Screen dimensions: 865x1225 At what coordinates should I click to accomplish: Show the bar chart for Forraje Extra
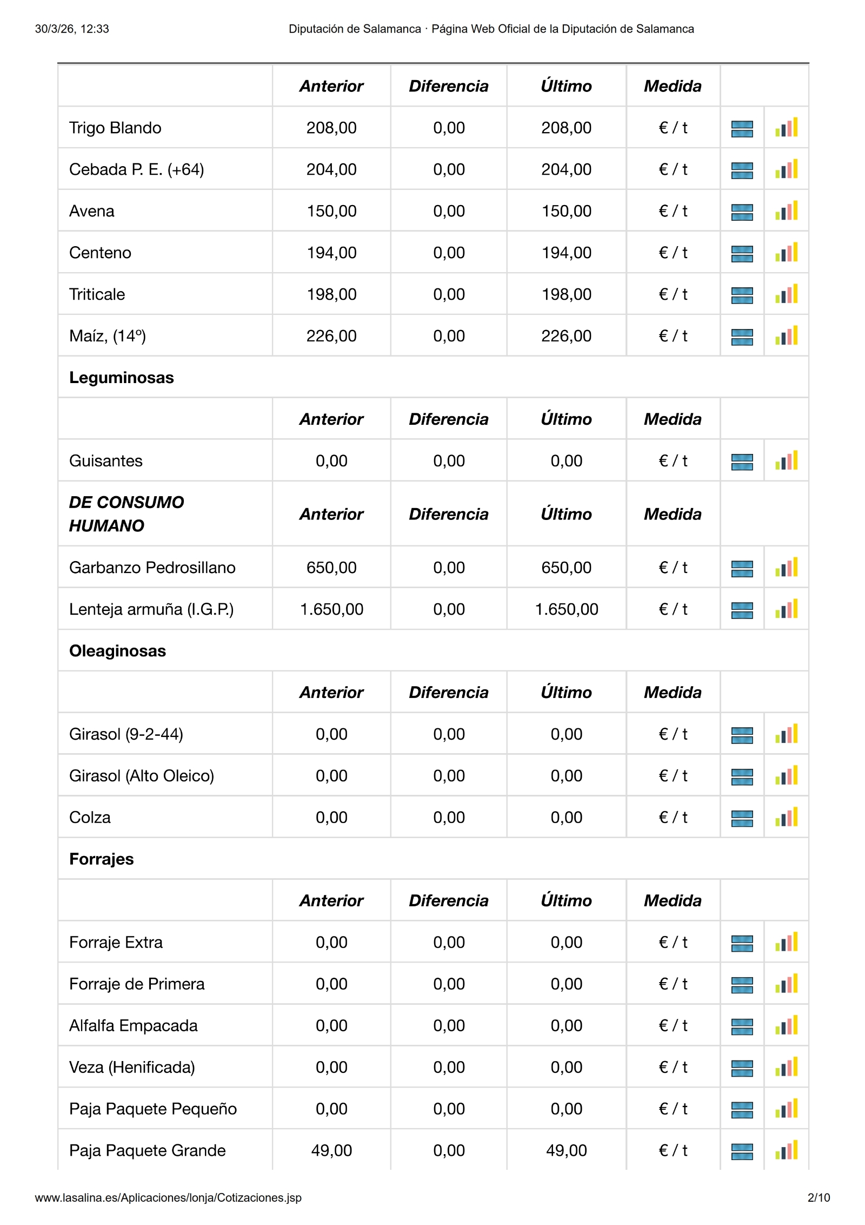[786, 943]
